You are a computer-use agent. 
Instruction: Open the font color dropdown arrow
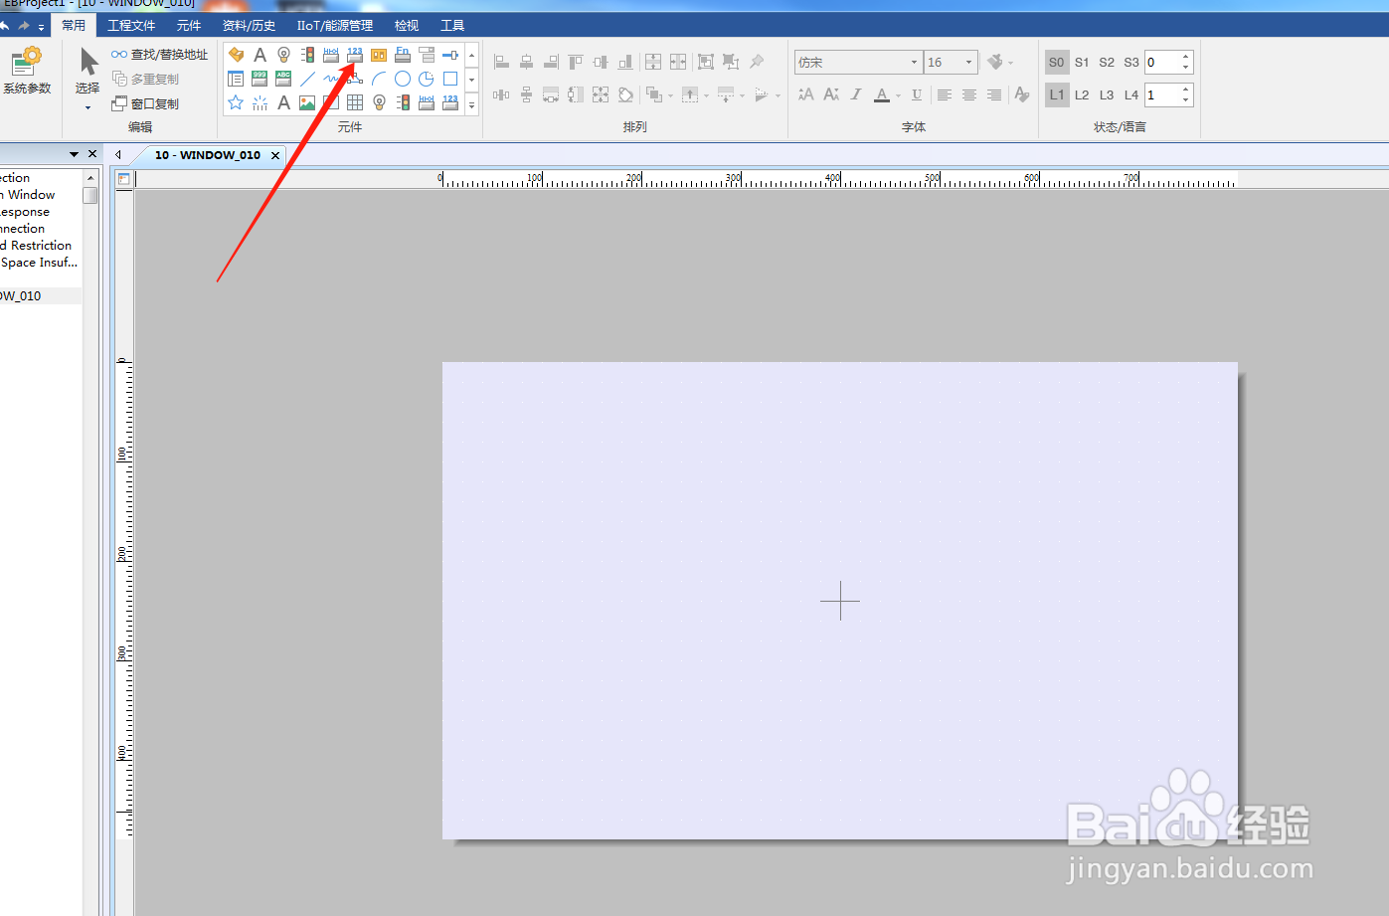pos(898,95)
